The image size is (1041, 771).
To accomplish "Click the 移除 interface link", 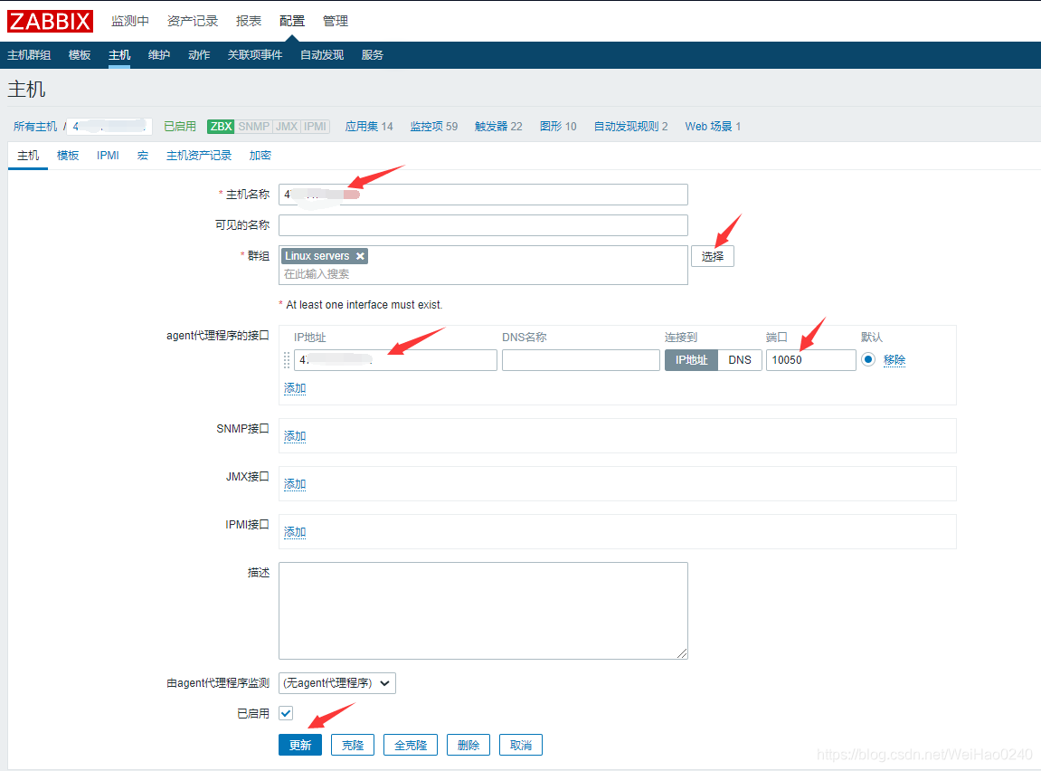I will click(894, 360).
